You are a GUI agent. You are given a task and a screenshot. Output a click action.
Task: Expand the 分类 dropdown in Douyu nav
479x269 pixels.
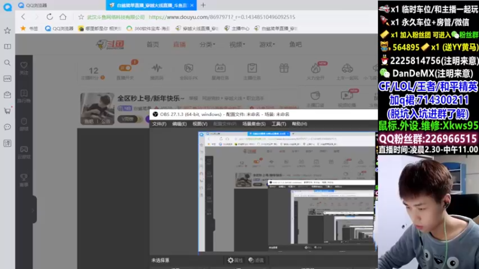pyautogui.click(x=207, y=44)
